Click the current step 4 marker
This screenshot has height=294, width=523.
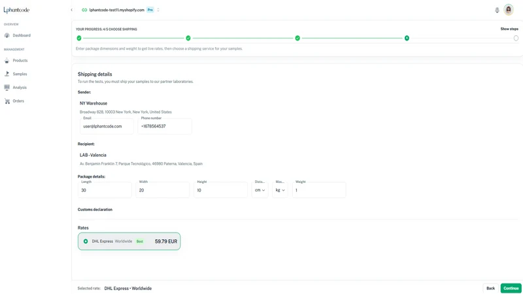(x=407, y=39)
